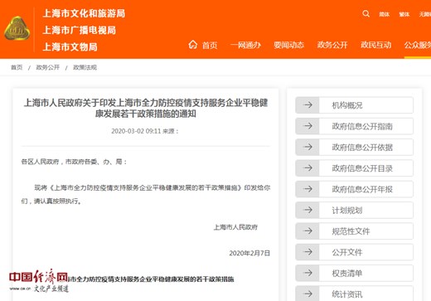Click the search magnifier icon in header
Image resolution: width=431 pixels, height=301 pixels.
click(x=366, y=13)
